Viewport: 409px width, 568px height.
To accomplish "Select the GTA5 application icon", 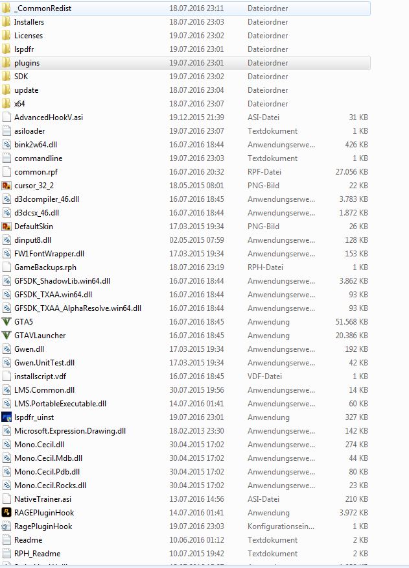I will pyautogui.click(x=6, y=322).
